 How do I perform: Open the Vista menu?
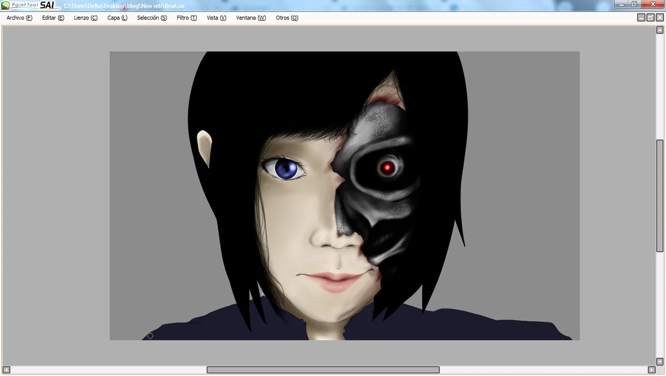click(x=216, y=18)
